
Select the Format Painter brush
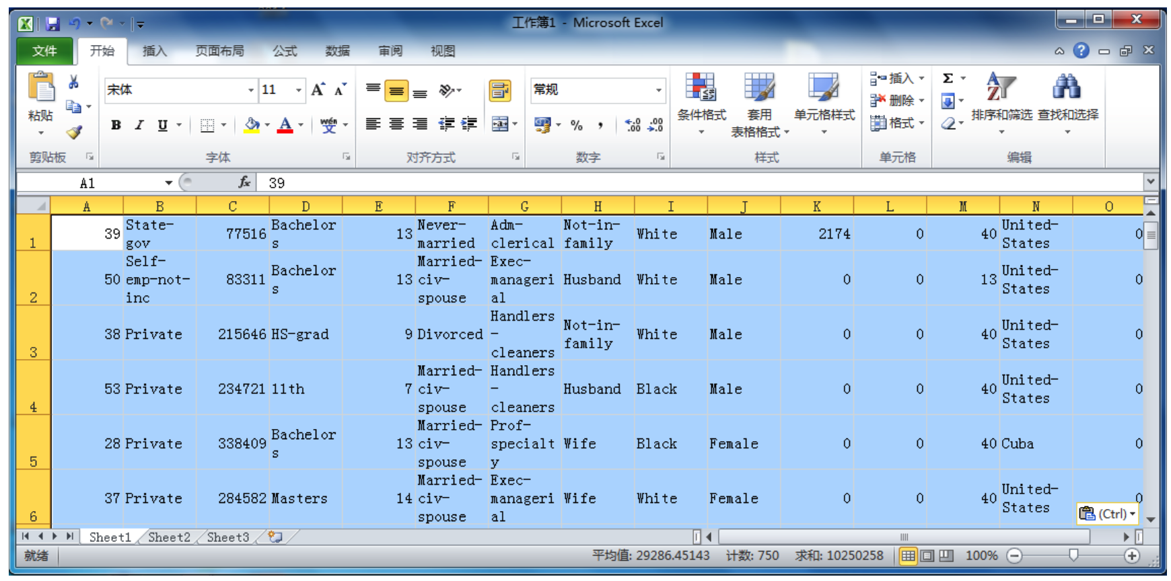click(x=74, y=132)
